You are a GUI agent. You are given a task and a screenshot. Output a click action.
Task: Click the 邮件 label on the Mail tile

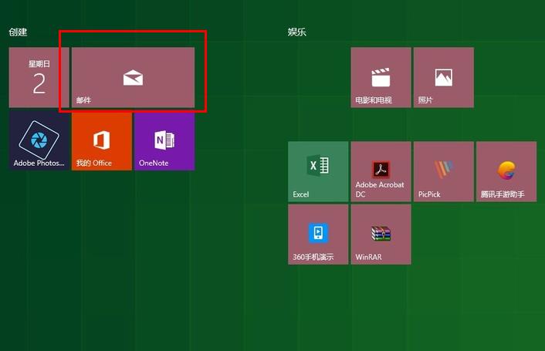[83, 100]
